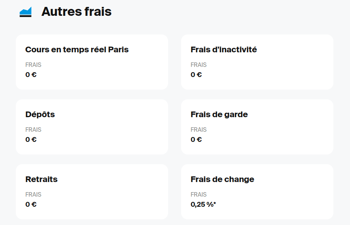350x225 pixels.
Task: Select the Retraits card title
Action: click(41, 180)
